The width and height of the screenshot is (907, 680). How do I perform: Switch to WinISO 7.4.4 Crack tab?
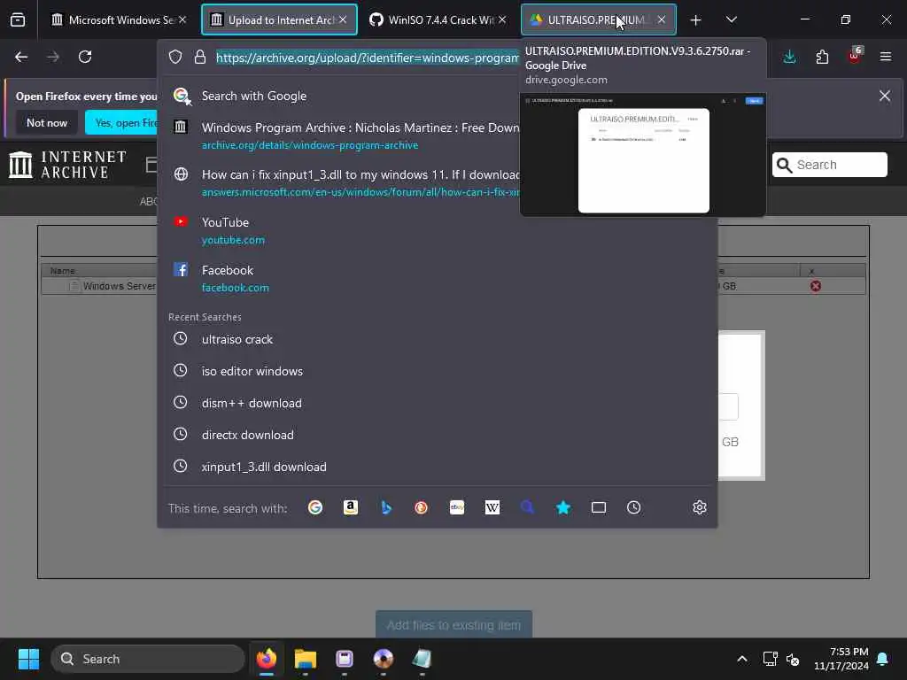[437, 19]
